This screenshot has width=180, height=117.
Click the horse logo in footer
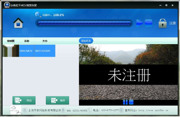(16, 110)
